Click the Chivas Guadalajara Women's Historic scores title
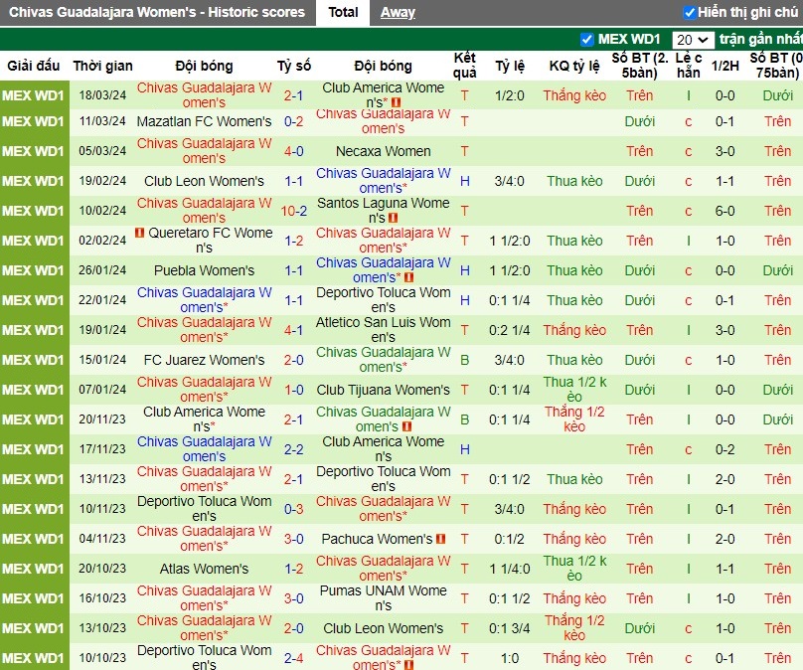 tap(157, 12)
